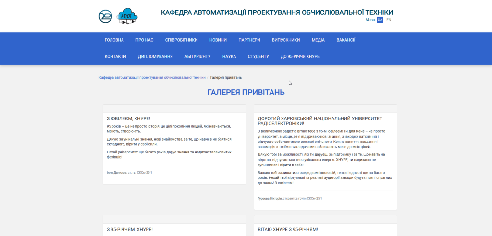Open the Про нас menu
The image size is (492, 236).
[x=144, y=40]
